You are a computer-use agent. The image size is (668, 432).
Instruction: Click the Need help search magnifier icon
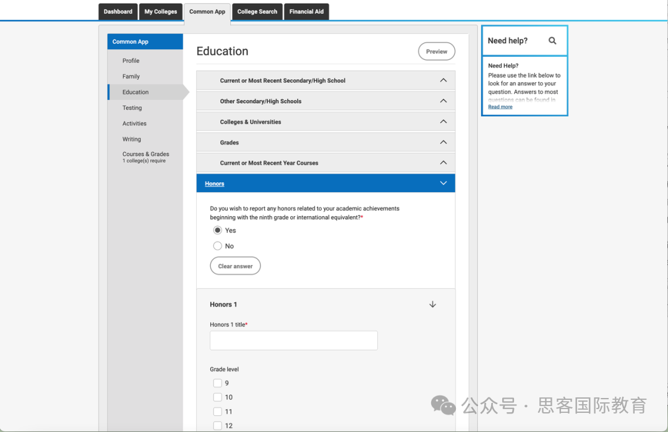(x=552, y=41)
